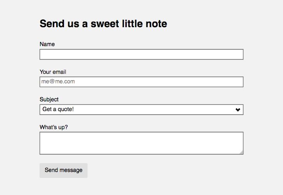Click the Your email label
The width and height of the screenshot is (283, 195).
coord(53,72)
